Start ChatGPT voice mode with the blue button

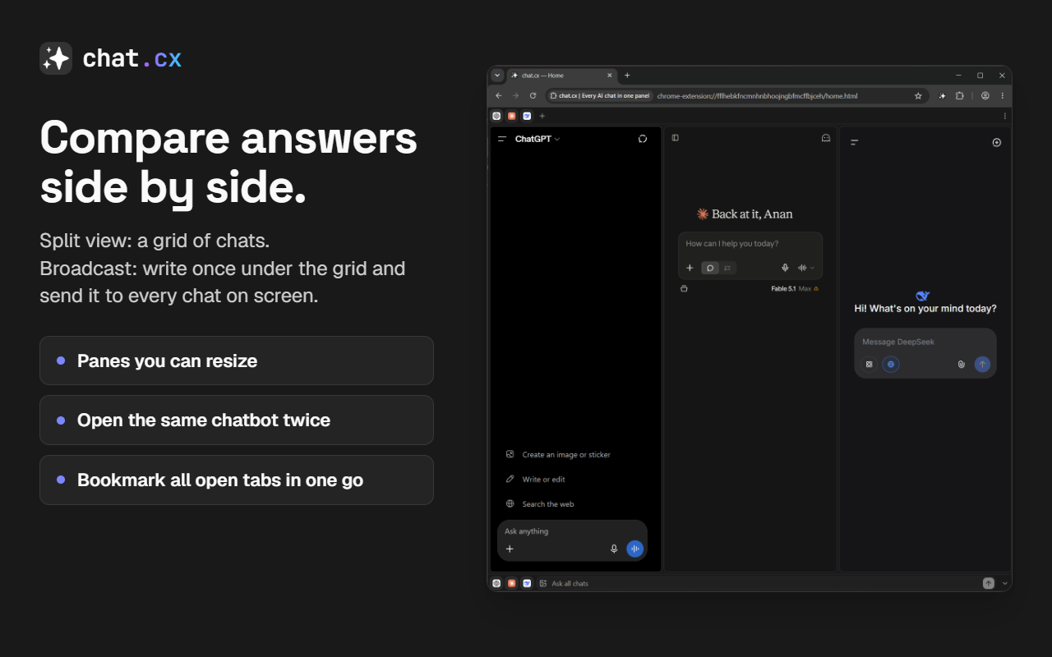pyautogui.click(x=634, y=549)
